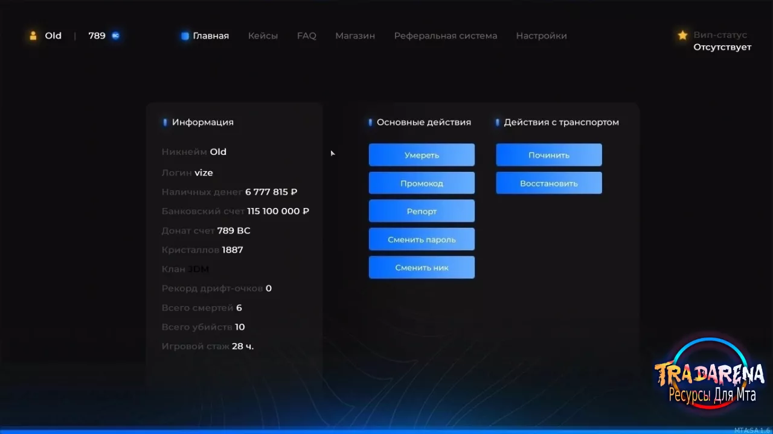Click the Логин vize row

[187, 172]
